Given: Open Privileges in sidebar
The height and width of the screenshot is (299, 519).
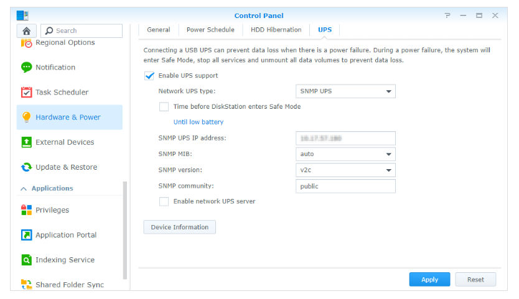Looking at the screenshot, I should pos(70,210).
